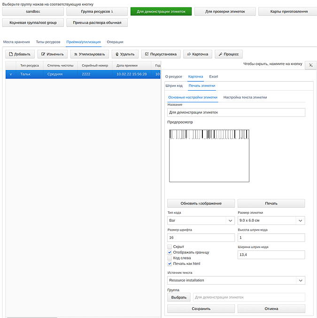This screenshot has height=318, width=317.
Task: Click the Высота штрих-кода field
Action: [x=271, y=238]
